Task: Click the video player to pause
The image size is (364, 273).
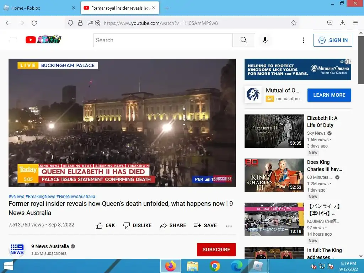Action: point(122,122)
